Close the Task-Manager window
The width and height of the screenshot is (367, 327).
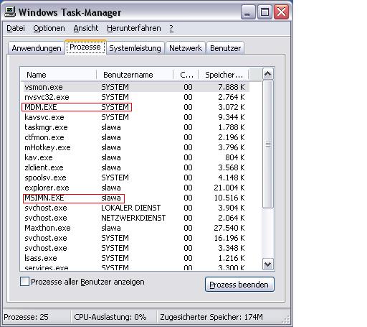click(281, 12)
